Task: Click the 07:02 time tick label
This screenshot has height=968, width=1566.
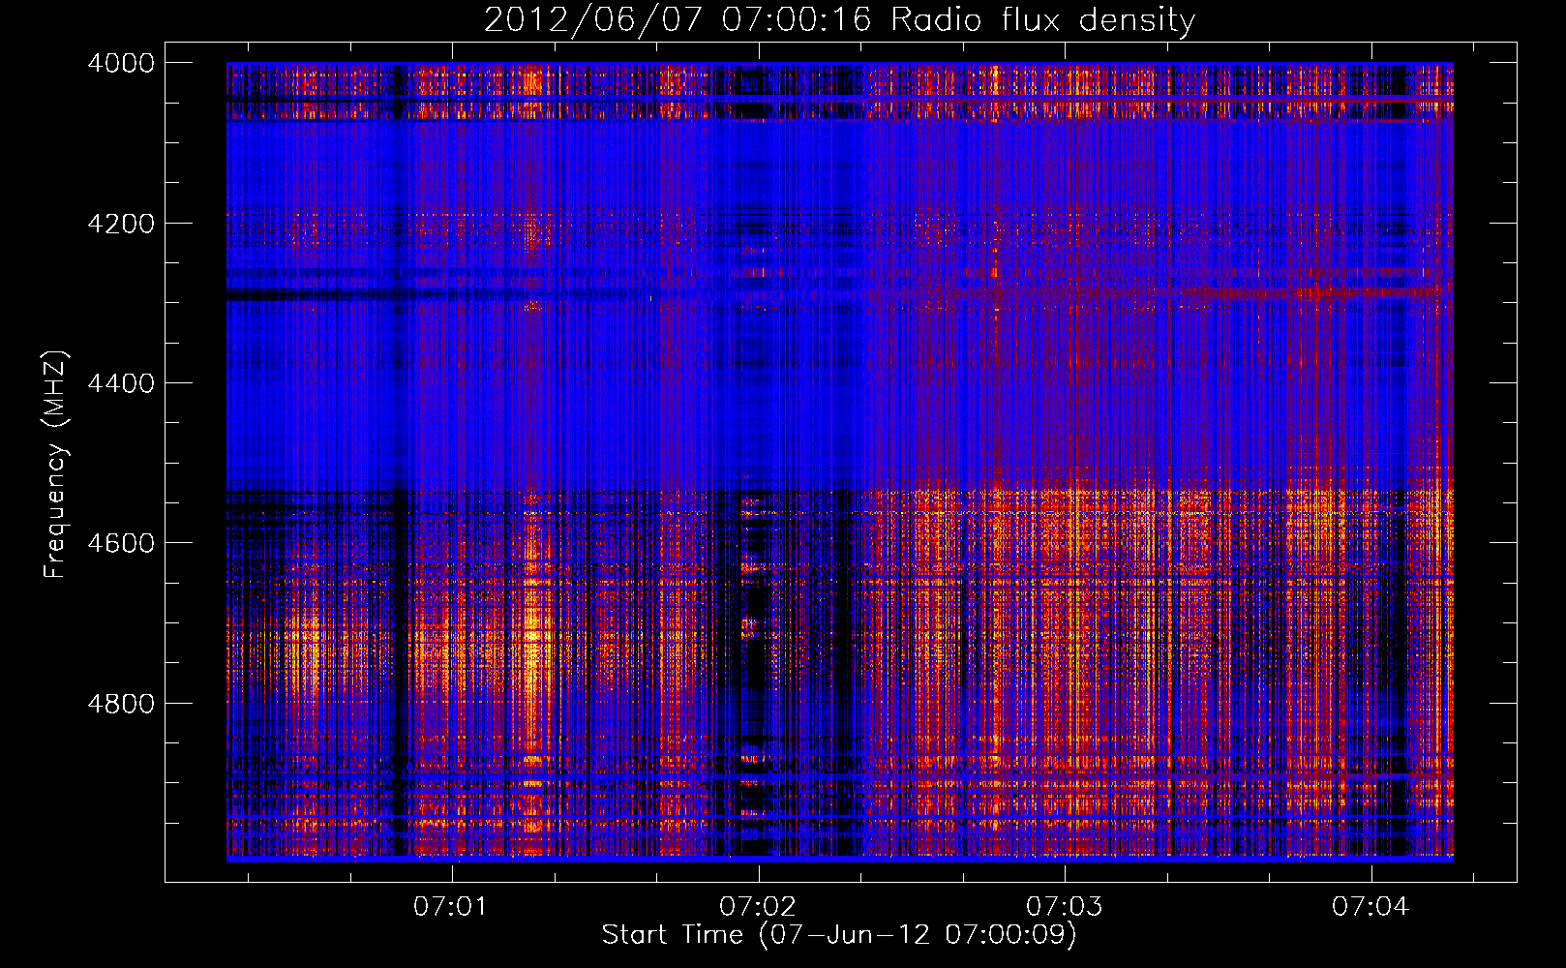Action: click(x=757, y=907)
